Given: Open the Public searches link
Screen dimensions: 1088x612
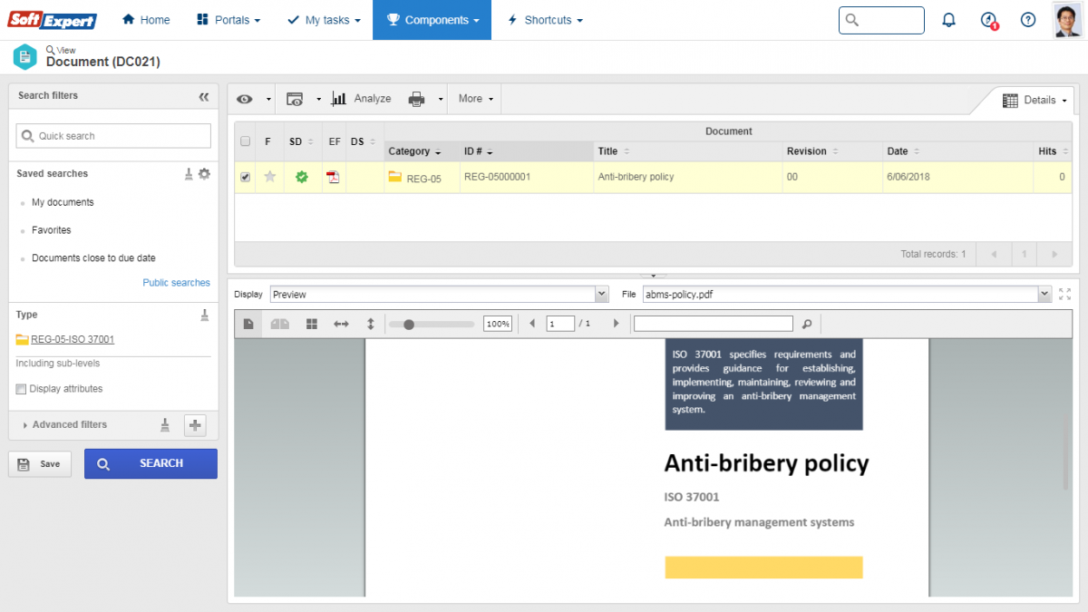Looking at the screenshot, I should click(176, 282).
